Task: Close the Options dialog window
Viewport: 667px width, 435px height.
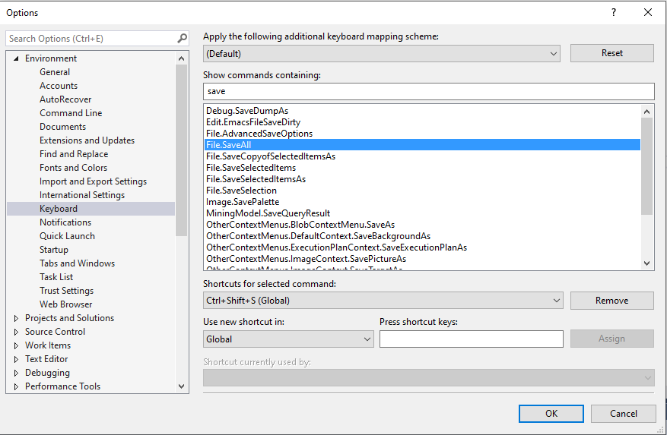Action: pos(647,12)
